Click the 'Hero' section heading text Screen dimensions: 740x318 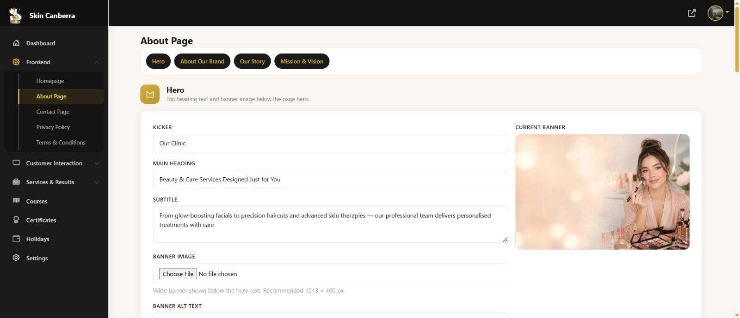tap(175, 90)
